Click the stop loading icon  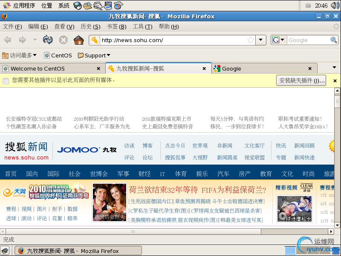63,40
